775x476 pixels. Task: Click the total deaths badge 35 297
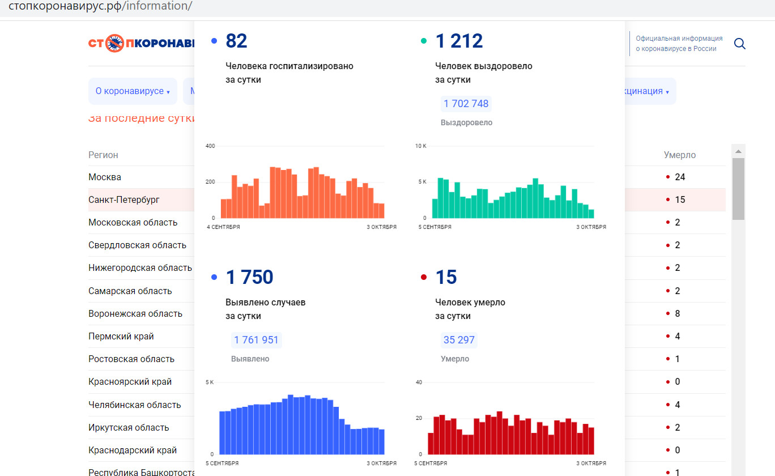point(459,340)
